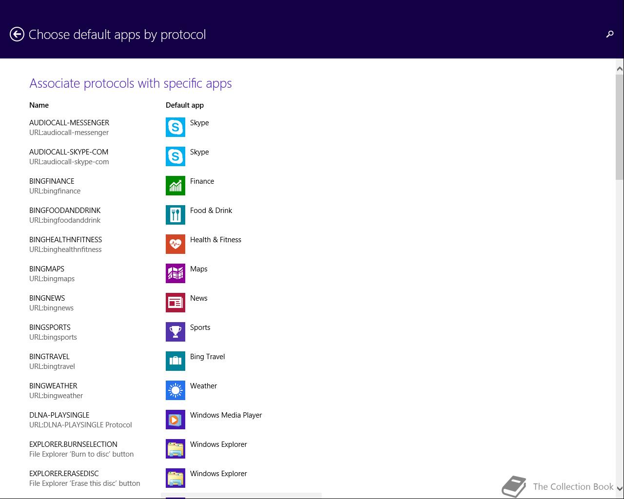The image size is (624, 499).
Task: Click the Name column header
Action: pyautogui.click(x=39, y=105)
